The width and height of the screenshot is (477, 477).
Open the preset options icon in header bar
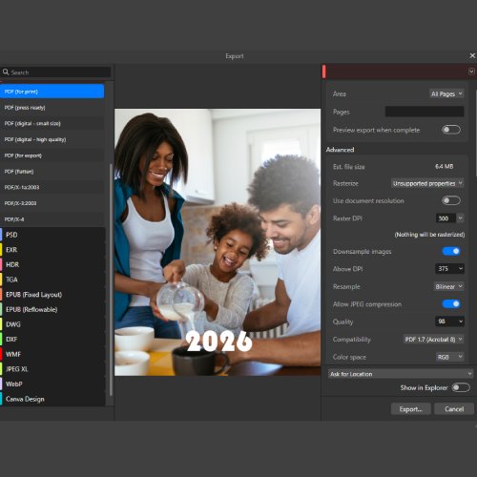471,72
